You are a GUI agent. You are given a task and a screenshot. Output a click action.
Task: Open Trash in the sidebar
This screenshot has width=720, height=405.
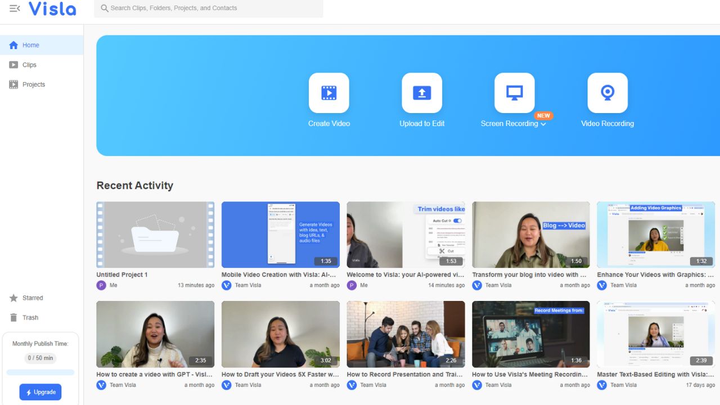pos(42,318)
